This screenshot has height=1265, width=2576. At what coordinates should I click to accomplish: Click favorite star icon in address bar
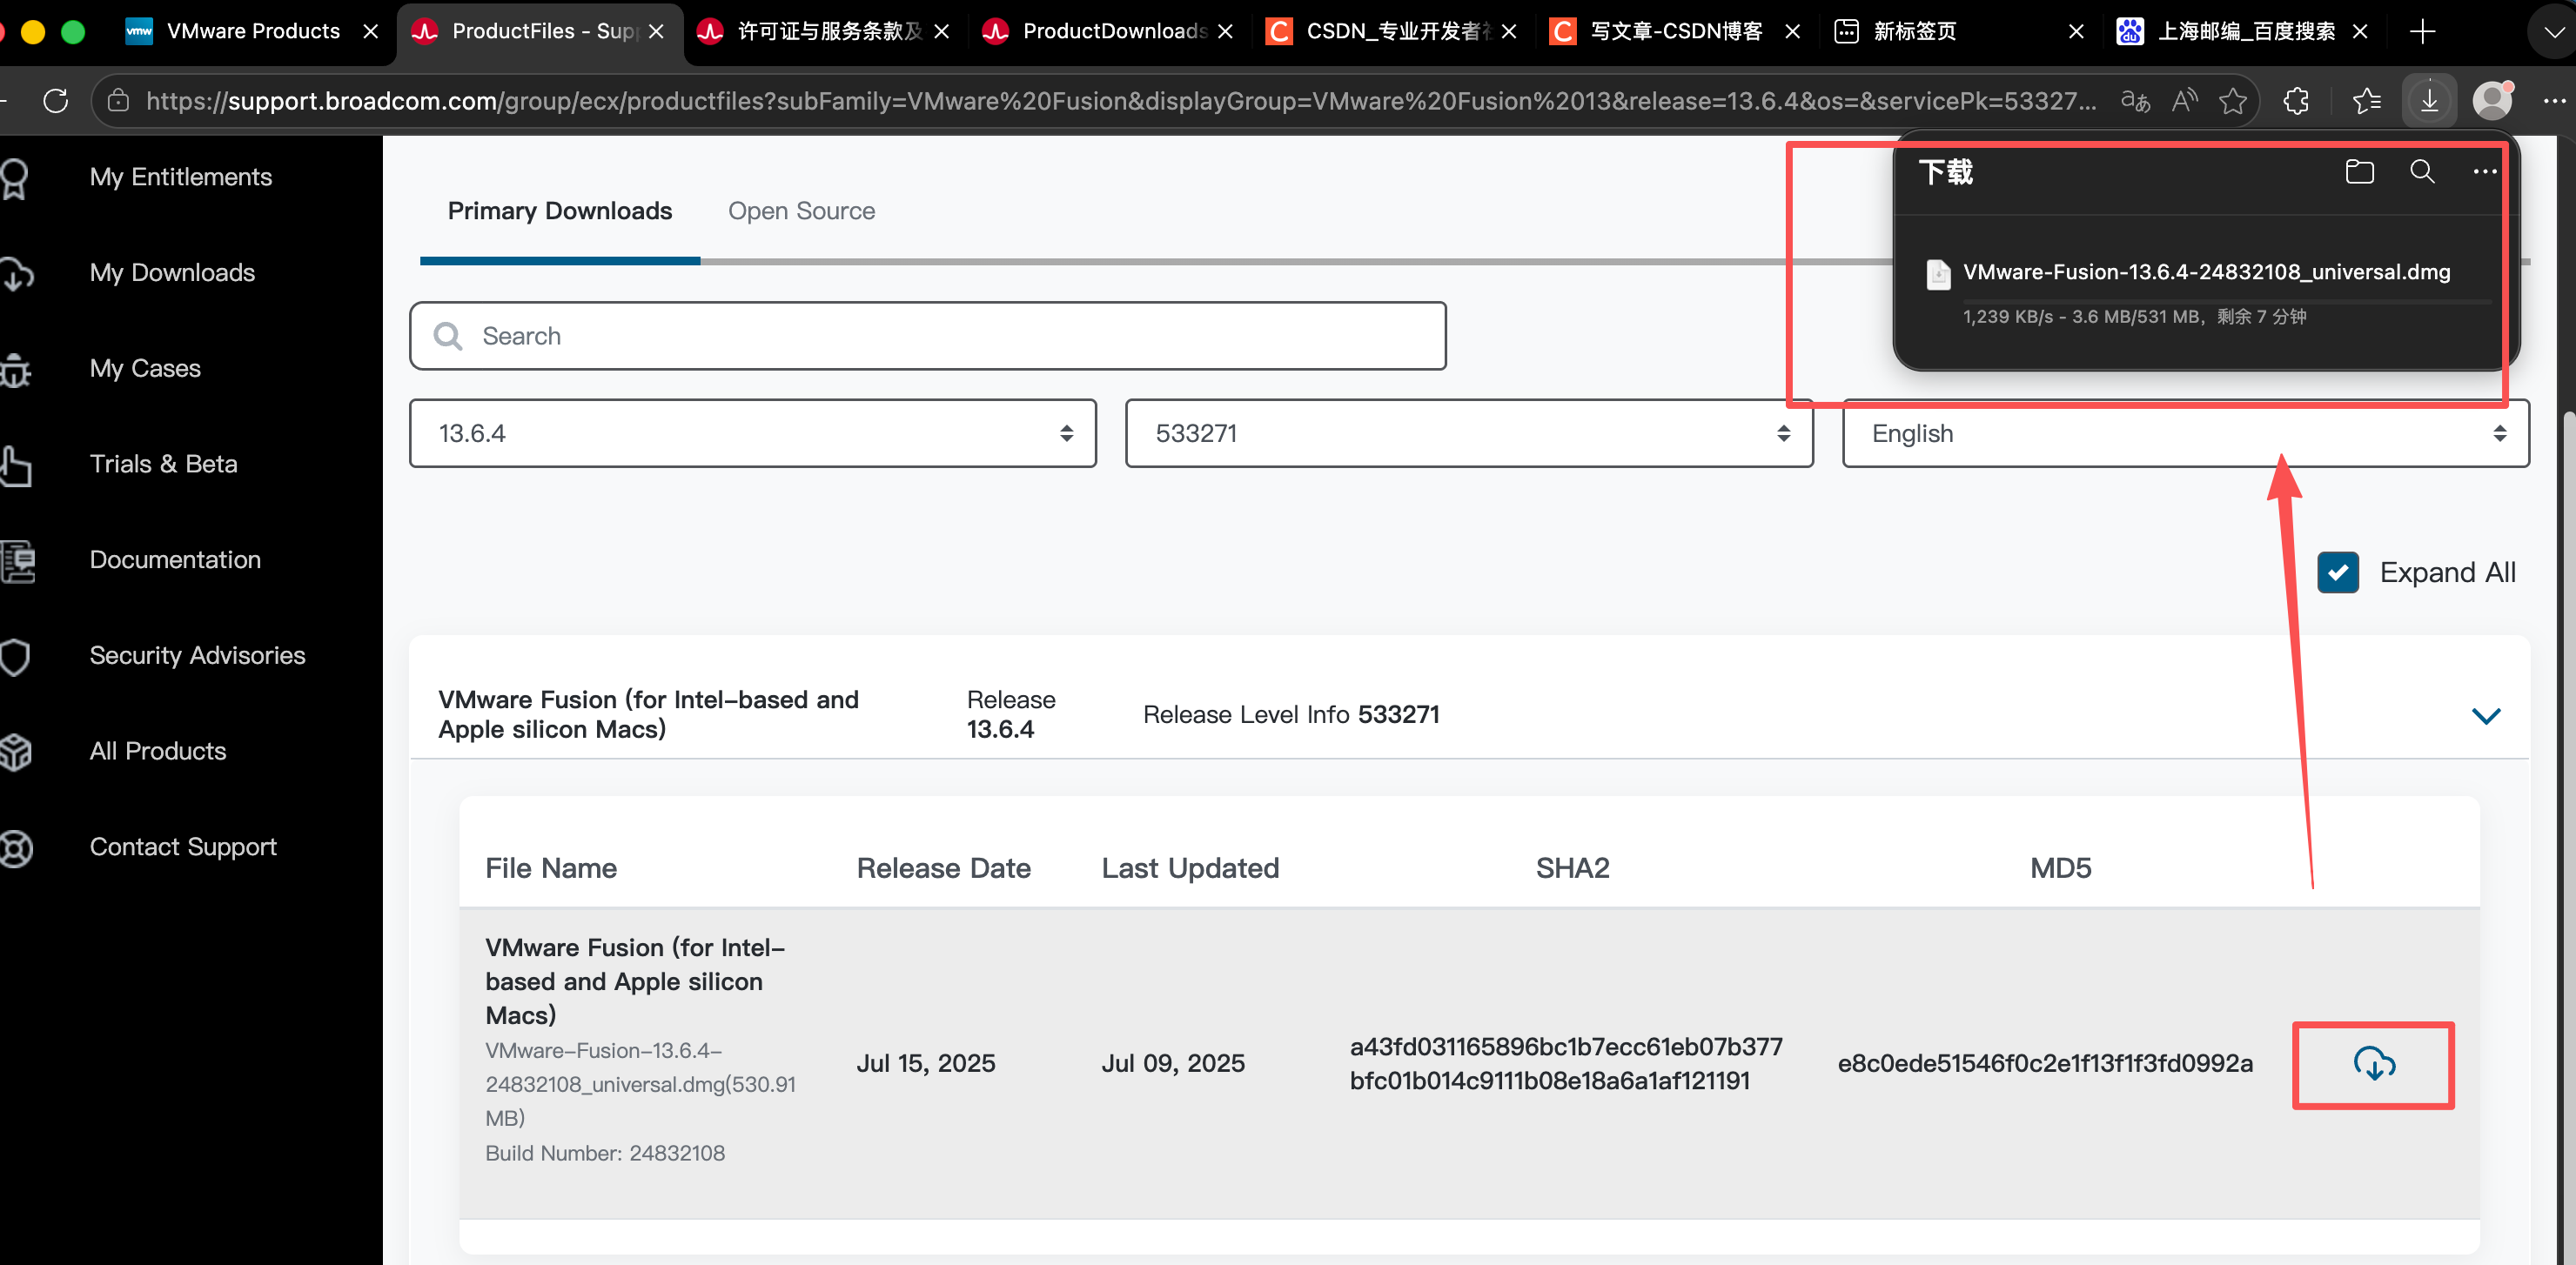point(2232,100)
